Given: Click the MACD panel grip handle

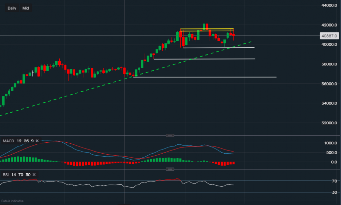Looking at the screenshot, I should click(169, 135).
